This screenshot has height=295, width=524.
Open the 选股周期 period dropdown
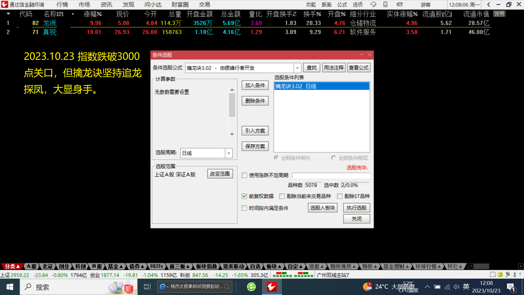click(229, 153)
